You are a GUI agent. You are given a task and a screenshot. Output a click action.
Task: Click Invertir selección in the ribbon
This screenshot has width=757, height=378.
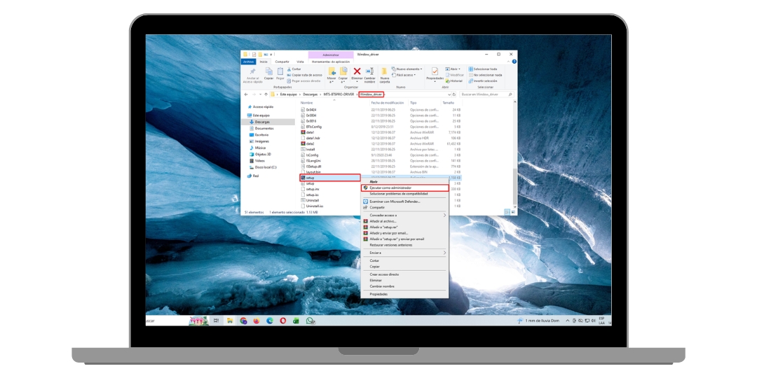[485, 80]
